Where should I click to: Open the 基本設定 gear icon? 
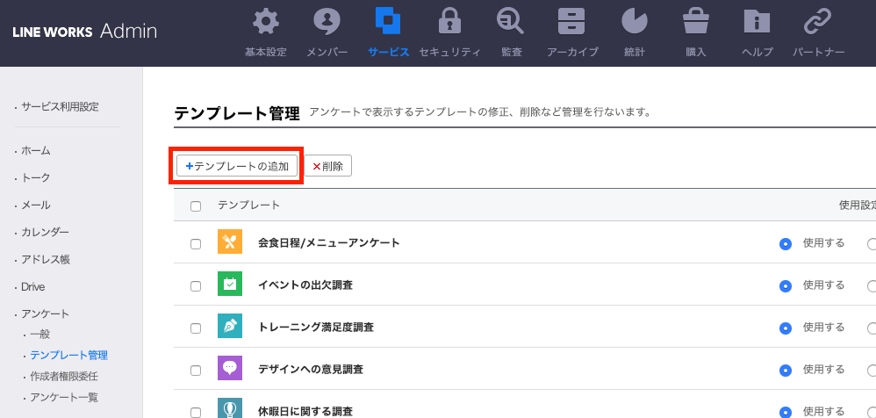click(265, 21)
